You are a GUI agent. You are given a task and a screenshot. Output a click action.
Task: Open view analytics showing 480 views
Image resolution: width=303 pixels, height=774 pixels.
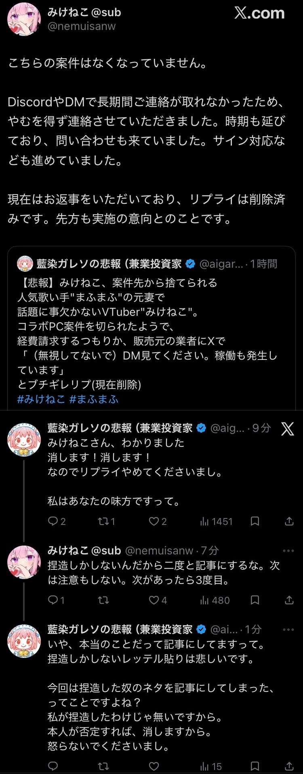pyautogui.click(x=215, y=600)
